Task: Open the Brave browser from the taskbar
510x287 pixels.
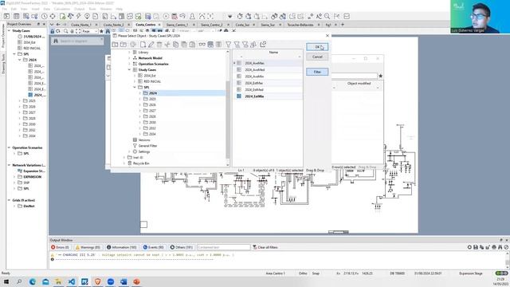Action: click(x=97, y=281)
